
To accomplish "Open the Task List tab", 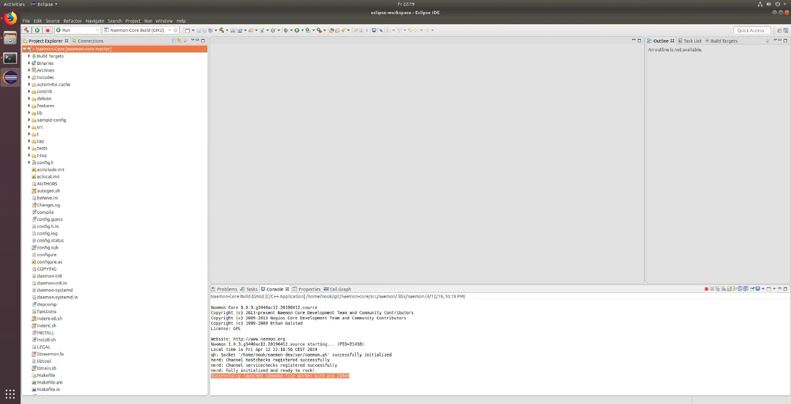I will [x=690, y=41].
